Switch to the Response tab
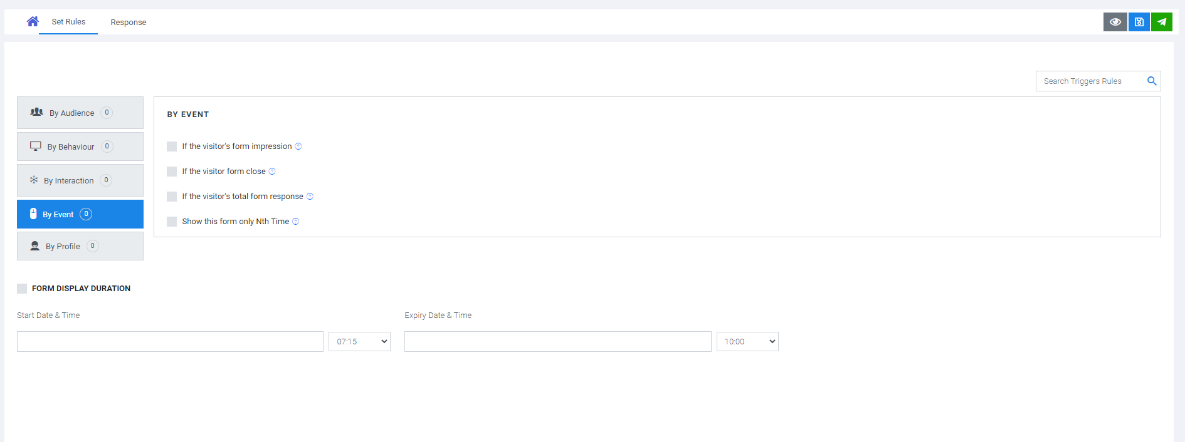 click(x=129, y=23)
